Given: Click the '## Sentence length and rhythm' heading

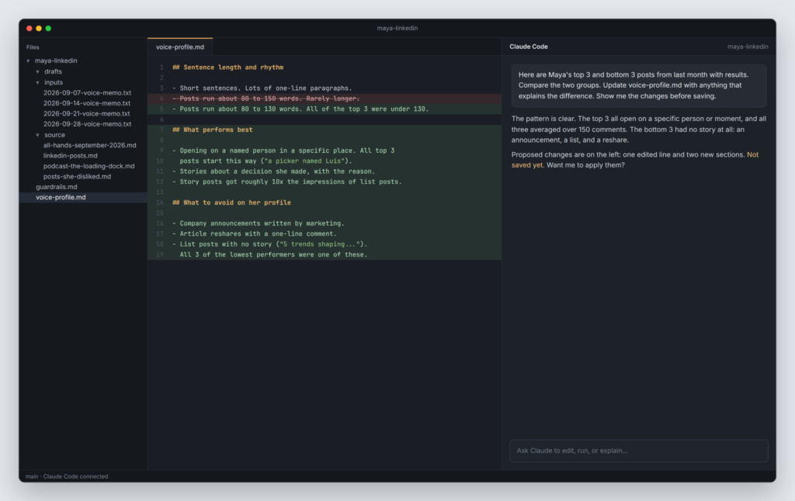Looking at the screenshot, I should [x=227, y=67].
